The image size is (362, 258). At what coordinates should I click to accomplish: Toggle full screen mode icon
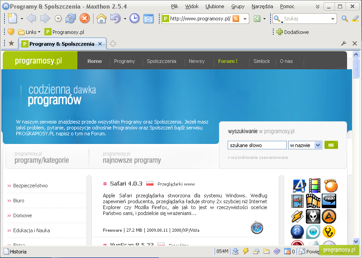tap(148, 19)
